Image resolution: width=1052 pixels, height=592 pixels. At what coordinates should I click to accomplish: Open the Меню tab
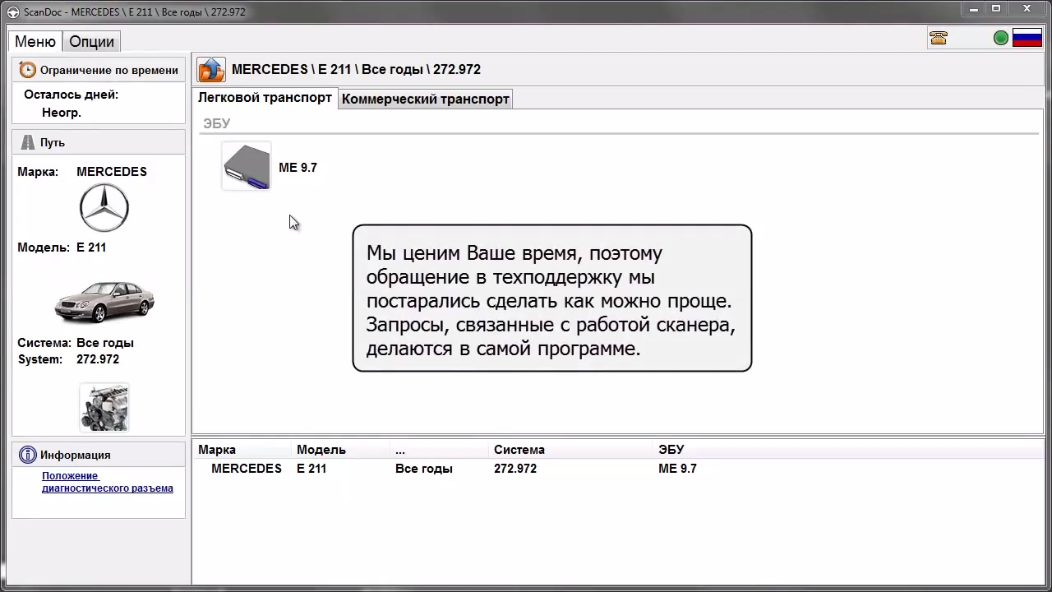(35, 42)
